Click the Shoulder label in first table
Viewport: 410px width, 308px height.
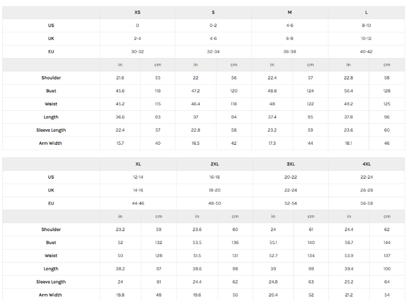tap(51, 77)
